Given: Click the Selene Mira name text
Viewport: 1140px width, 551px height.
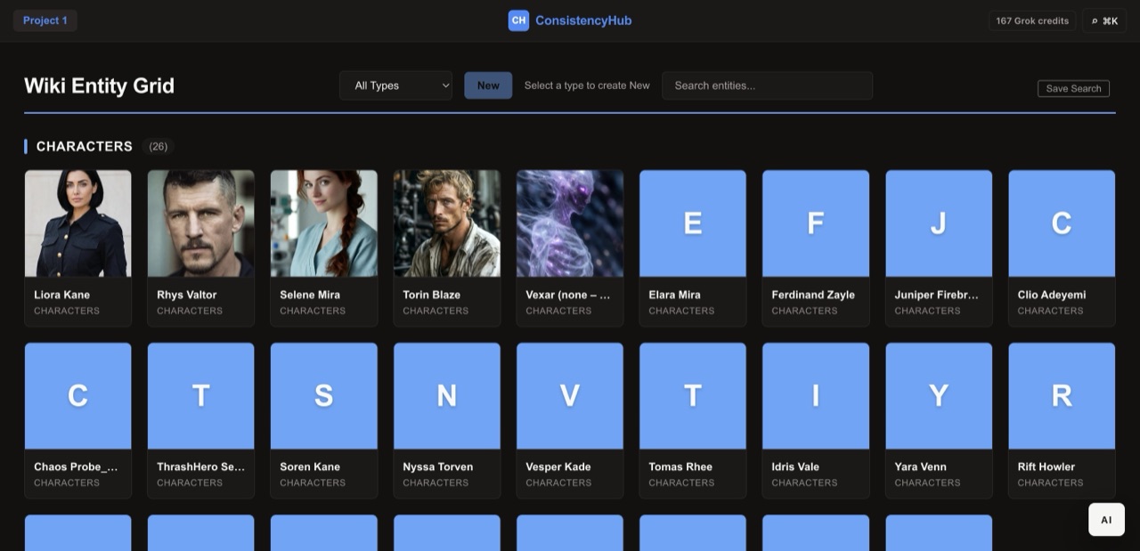Looking at the screenshot, I should (310, 295).
